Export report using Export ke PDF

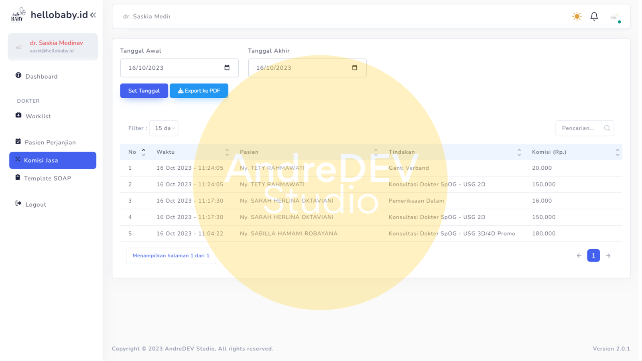click(199, 91)
